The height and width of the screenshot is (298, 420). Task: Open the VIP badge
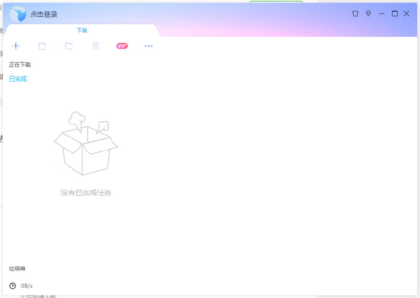122,46
